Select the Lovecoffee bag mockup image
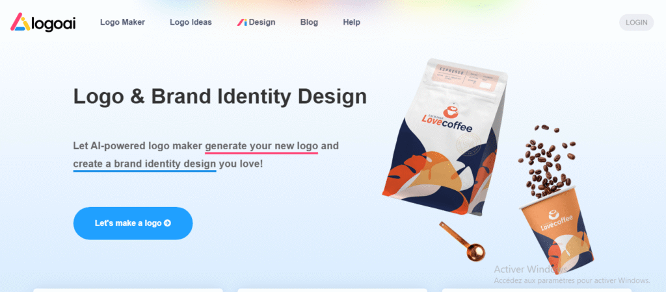The height and width of the screenshot is (292, 666). click(444, 138)
